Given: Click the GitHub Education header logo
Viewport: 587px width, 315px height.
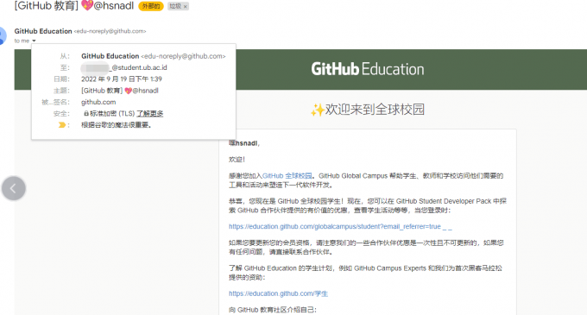Looking at the screenshot, I should [x=368, y=69].
